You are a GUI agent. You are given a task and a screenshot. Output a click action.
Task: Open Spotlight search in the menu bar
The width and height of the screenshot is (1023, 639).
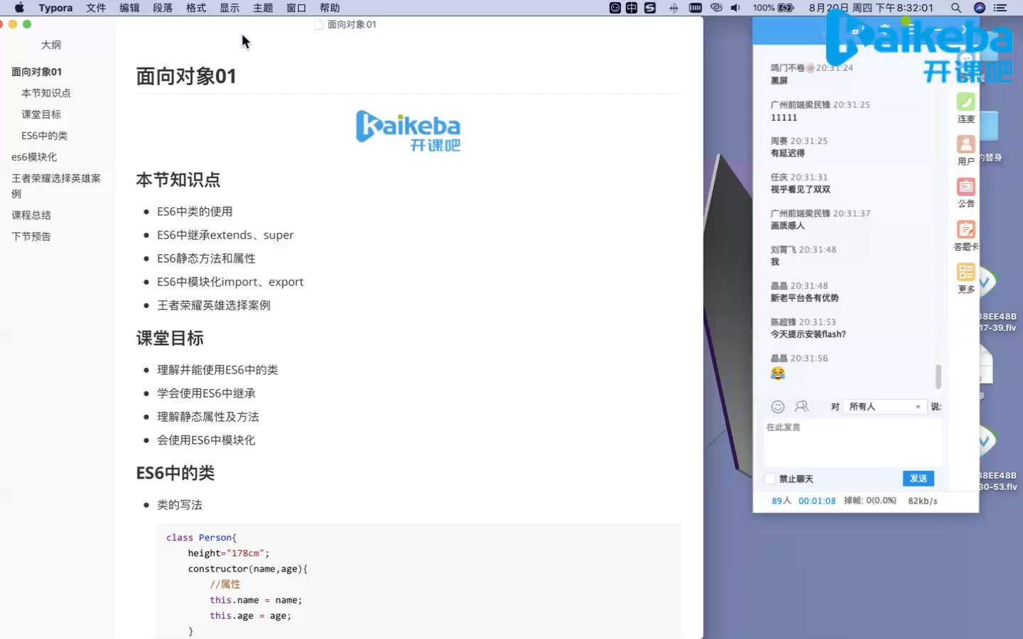(x=956, y=8)
